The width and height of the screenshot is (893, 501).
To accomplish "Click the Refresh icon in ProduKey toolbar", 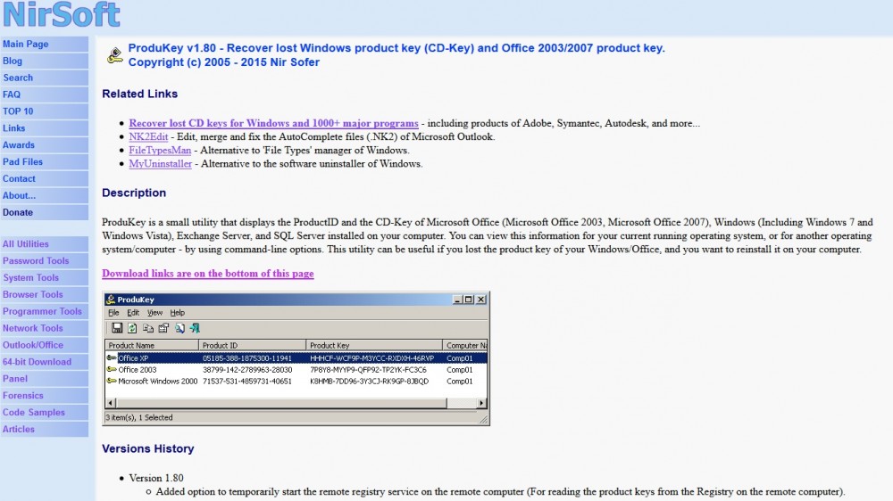I will point(132,328).
